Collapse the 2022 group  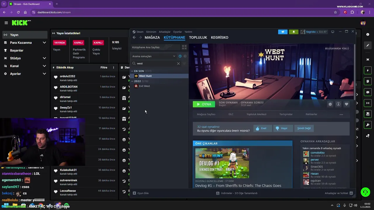pos(132,81)
